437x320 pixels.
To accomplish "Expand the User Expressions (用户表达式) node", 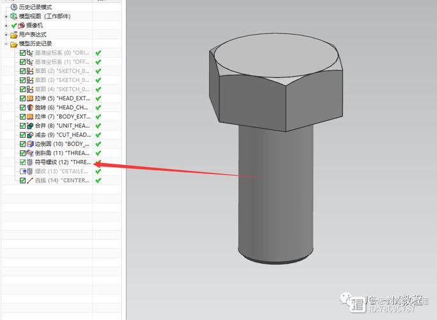I will [x=6, y=35].
